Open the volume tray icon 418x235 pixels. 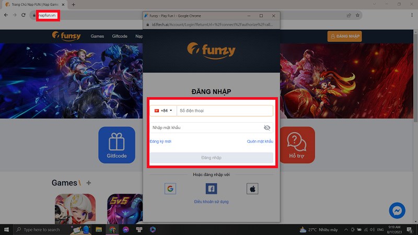click(373, 230)
